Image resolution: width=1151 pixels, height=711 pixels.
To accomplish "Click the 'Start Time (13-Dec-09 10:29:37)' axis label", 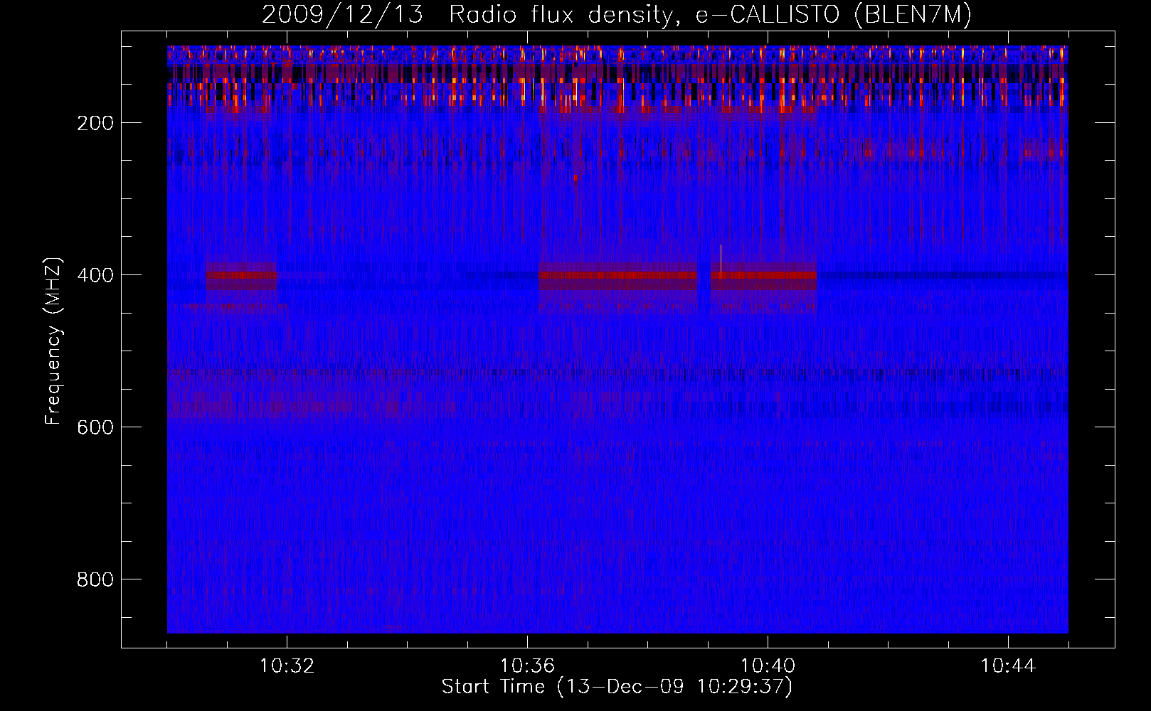I will 617,687.
